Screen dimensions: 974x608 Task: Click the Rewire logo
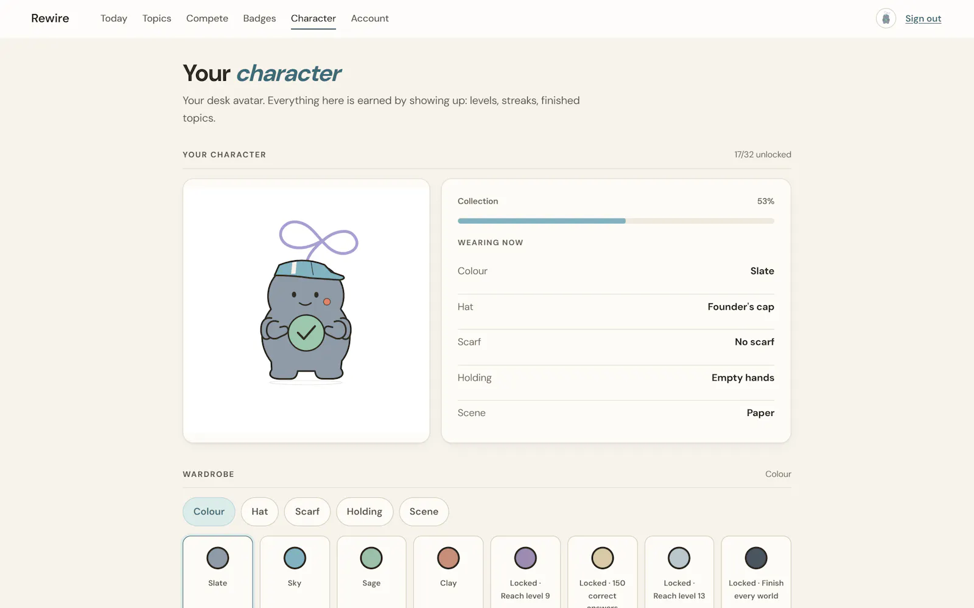pos(50,18)
